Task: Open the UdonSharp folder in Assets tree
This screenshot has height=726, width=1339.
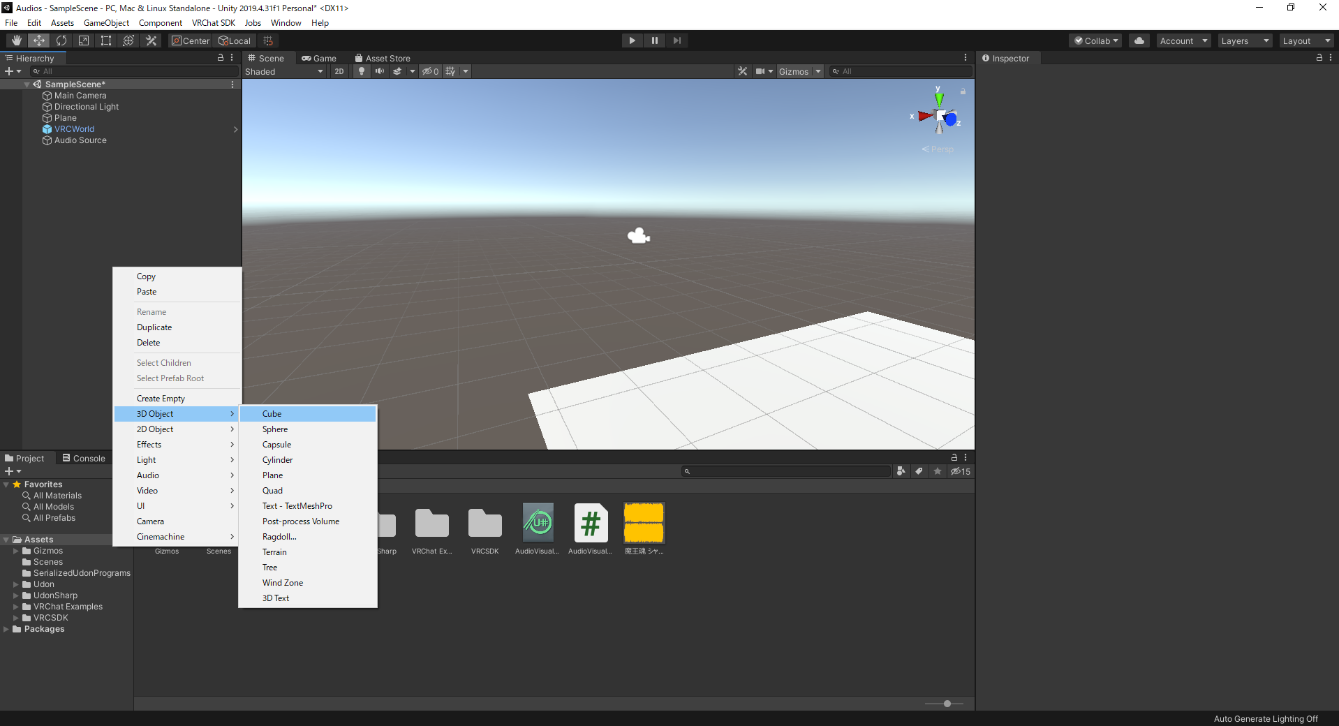Action: click(x=55, y=595)
